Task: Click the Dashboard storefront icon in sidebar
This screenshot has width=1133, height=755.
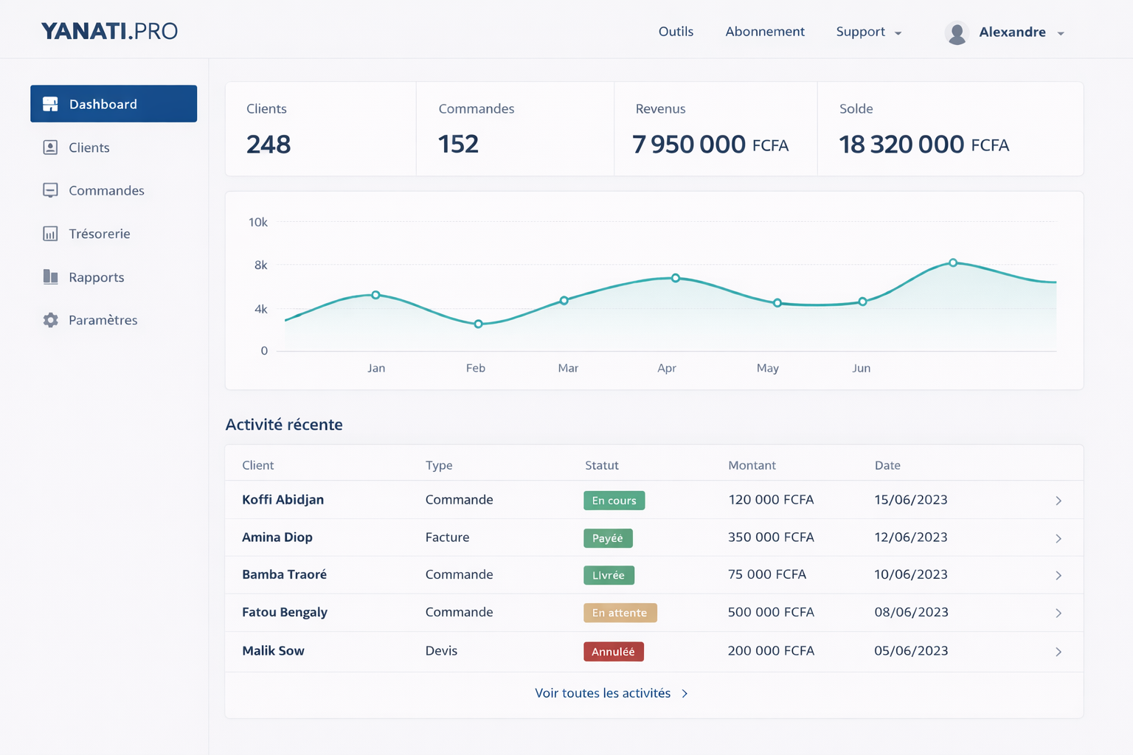Action: (50, 104)
